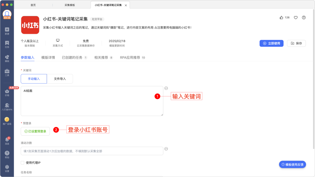The image size is (315, 177).
Task: Like the template with thumbs-up icon
Action: coord(281,17)
